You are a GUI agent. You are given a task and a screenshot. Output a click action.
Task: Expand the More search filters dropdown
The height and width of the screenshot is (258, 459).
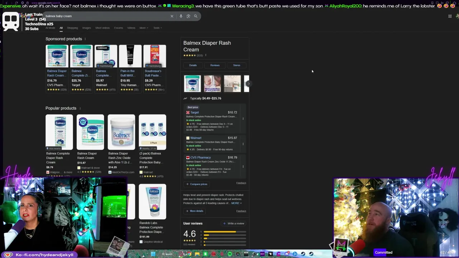pyautogui.click(x=143, y=28)
